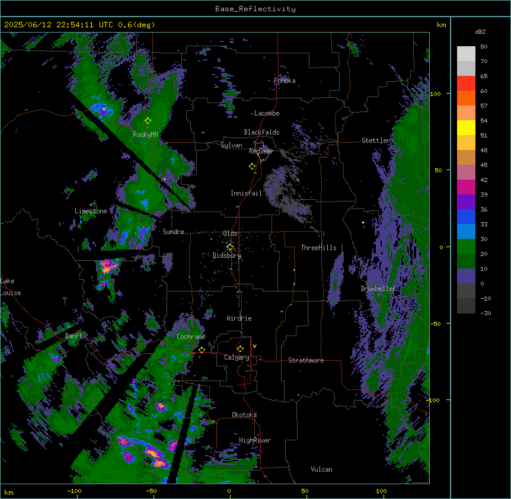Screen dimensions: 511x499
Task: Click the Blackfalds city label
Action: pos(261,132)
